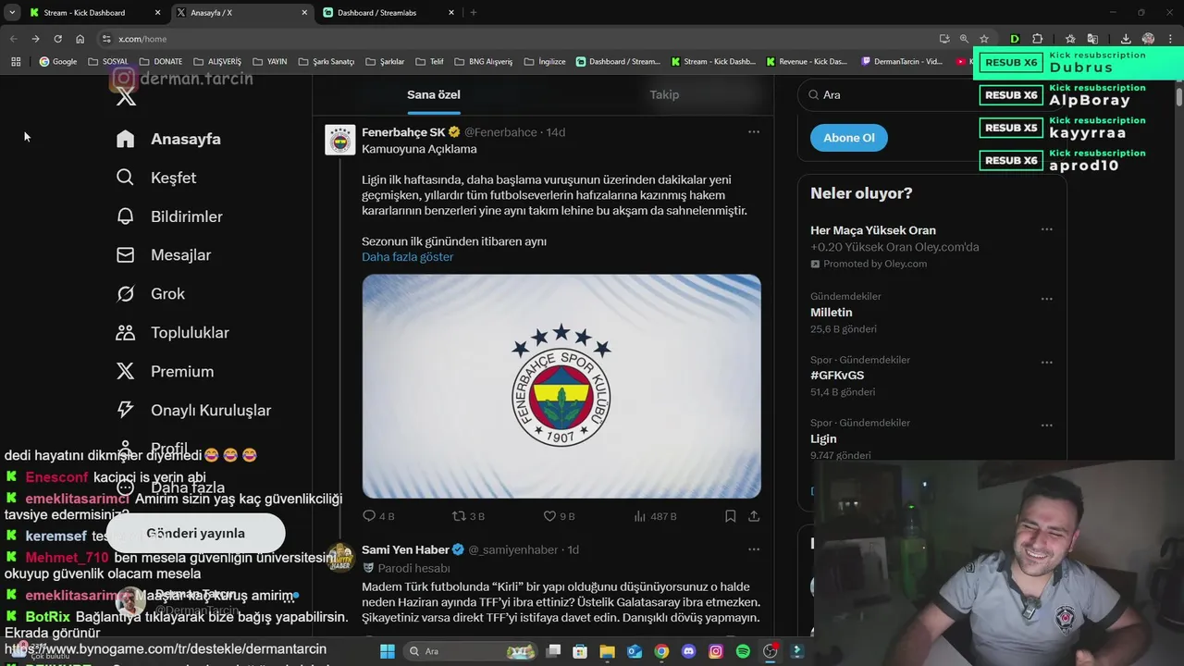Open Spotify from taskbar
Image resolution: width=1184 pixels, height=666 pixels.
(x=743, y=651)
